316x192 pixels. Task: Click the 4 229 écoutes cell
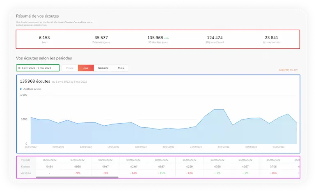pos(189,167)
